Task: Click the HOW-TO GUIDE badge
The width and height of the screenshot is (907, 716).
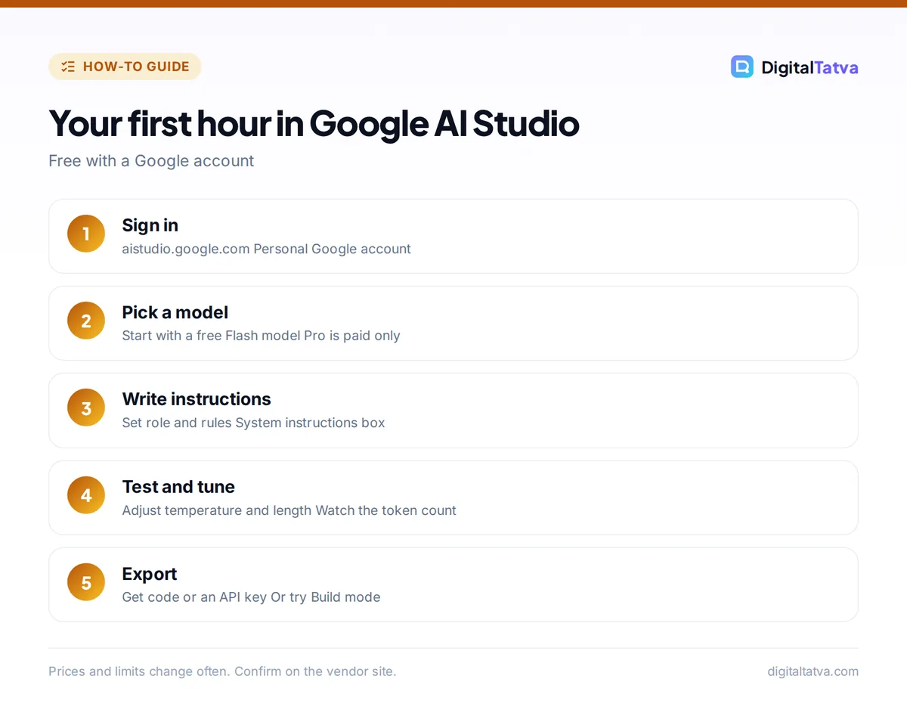Action: tap(125, 67)
